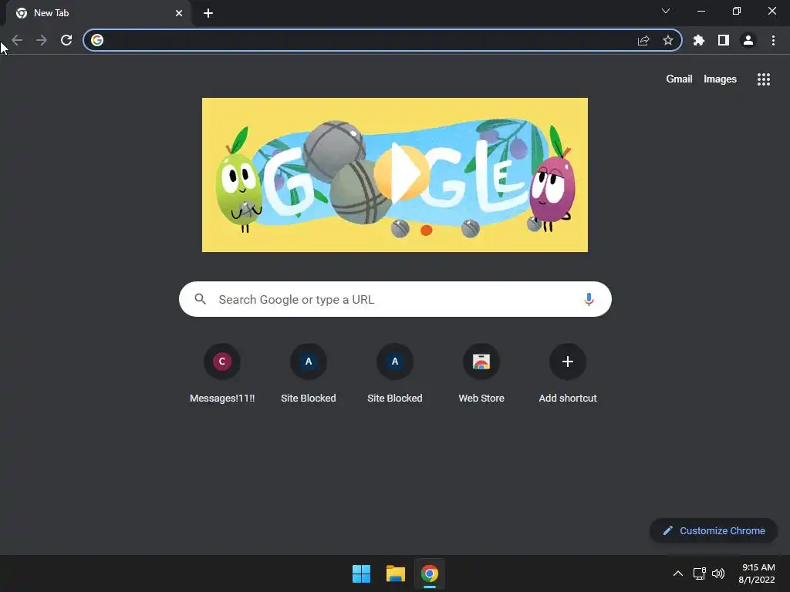Open Images link
The image size is (790, 592).
(x=720, y=79)
